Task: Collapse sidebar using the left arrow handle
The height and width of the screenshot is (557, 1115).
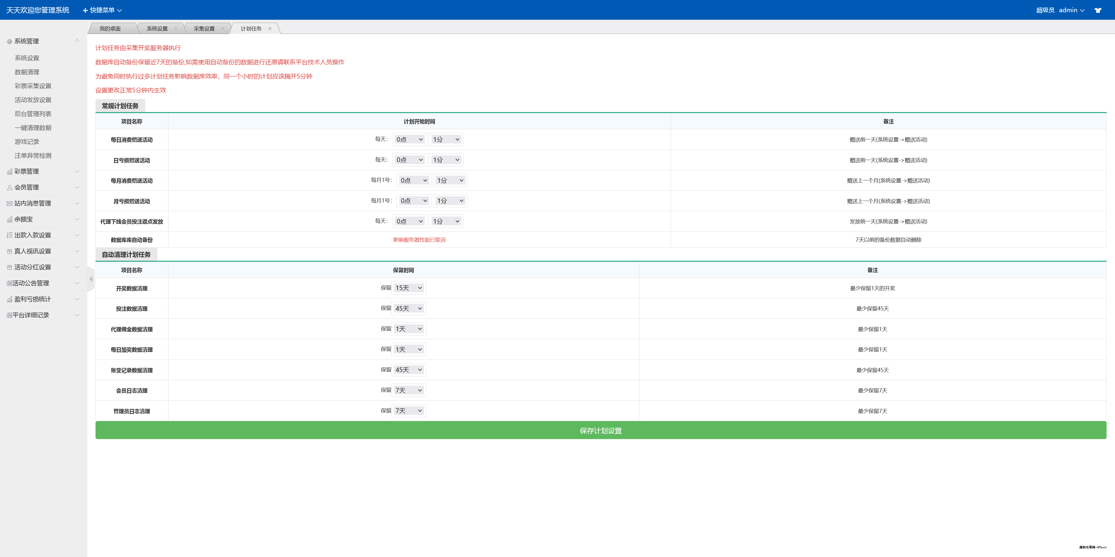Action: coord(91,279)
